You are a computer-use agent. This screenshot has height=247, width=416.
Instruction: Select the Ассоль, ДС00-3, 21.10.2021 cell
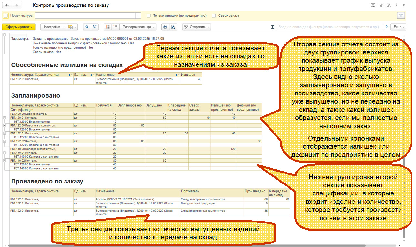pos(138,199)
